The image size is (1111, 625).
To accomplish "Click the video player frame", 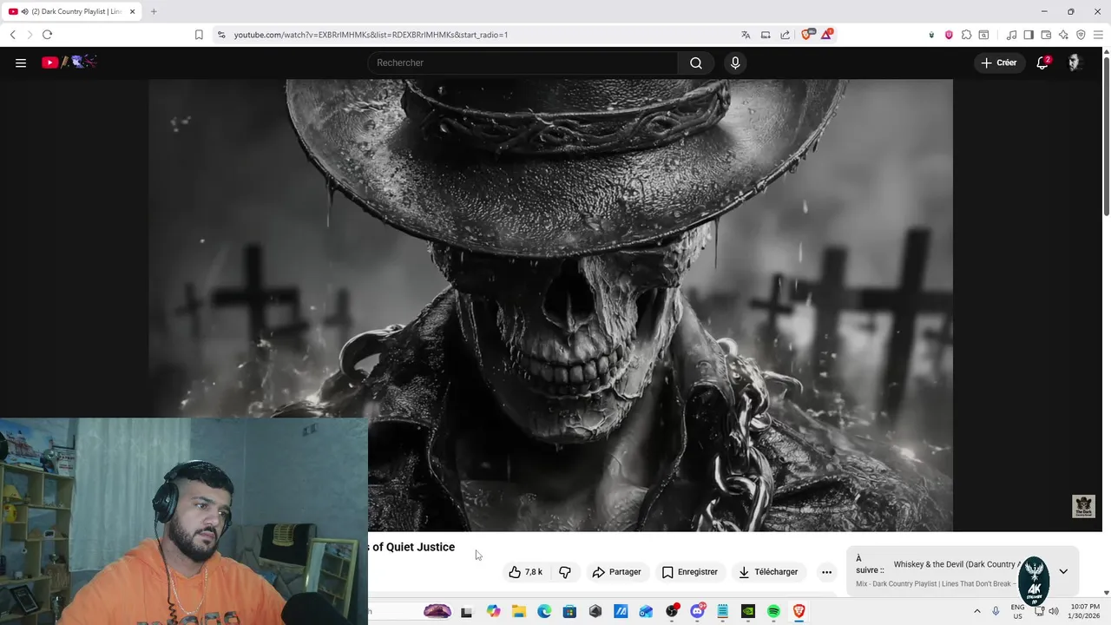I will coord(550,306).
